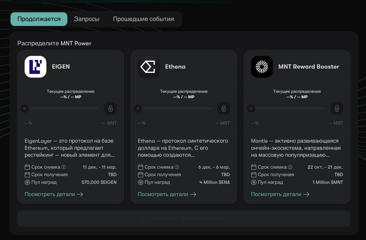
Task: Click the EIGEN project logo
Action: 35,67
